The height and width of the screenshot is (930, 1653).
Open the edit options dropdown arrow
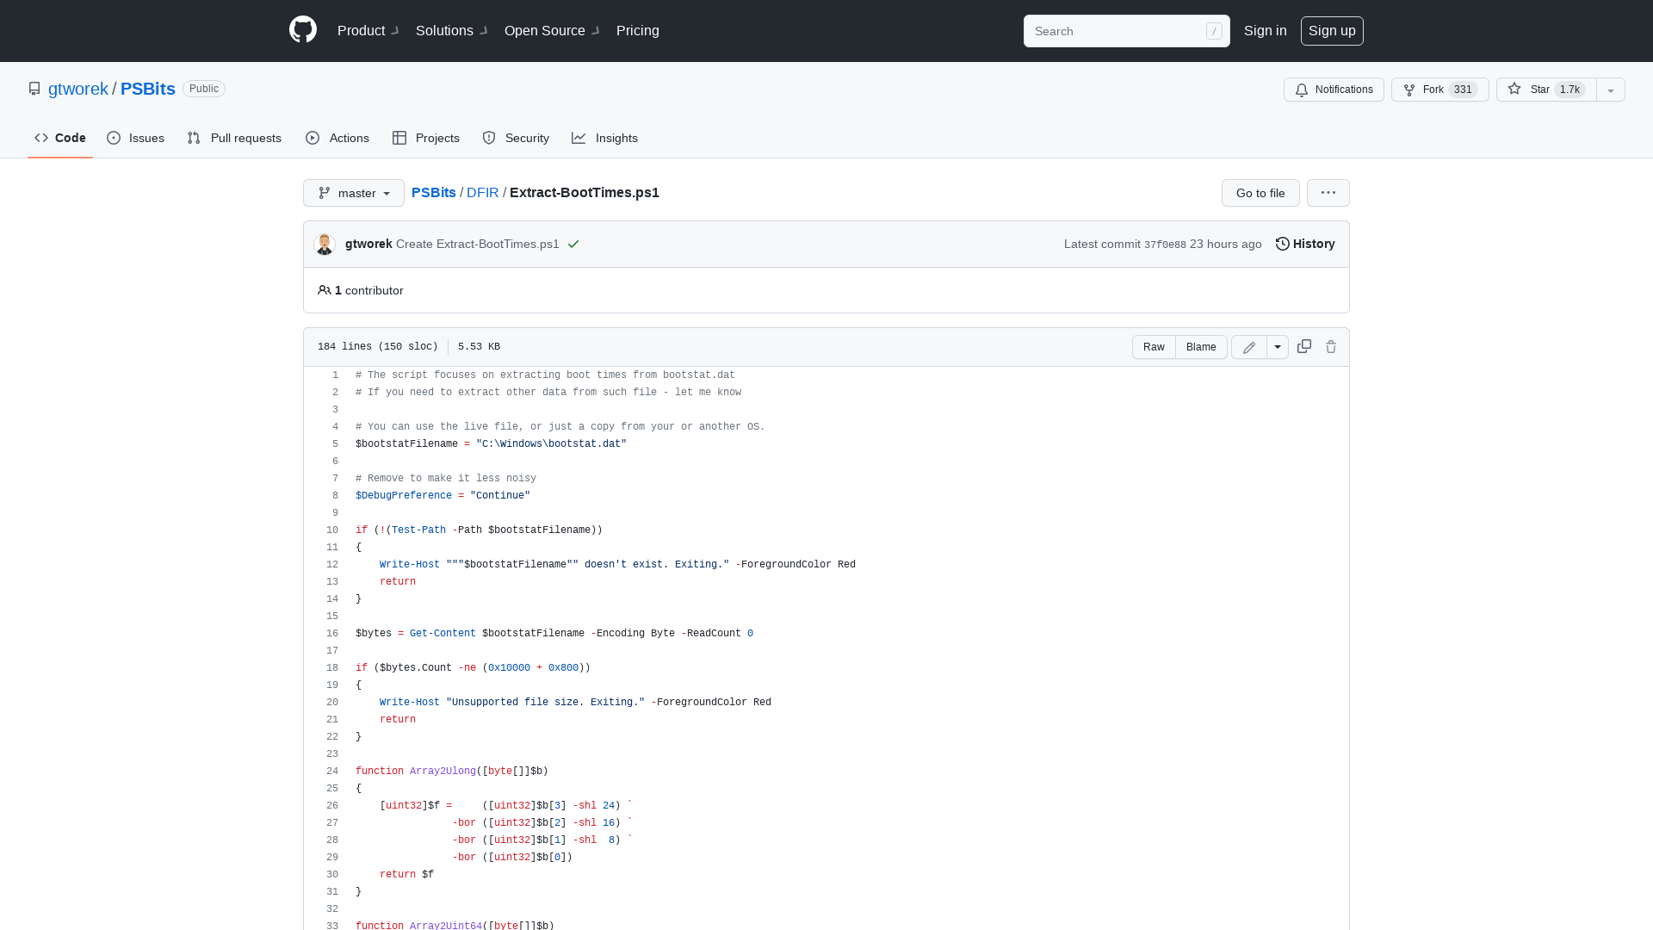(1278, 346)
